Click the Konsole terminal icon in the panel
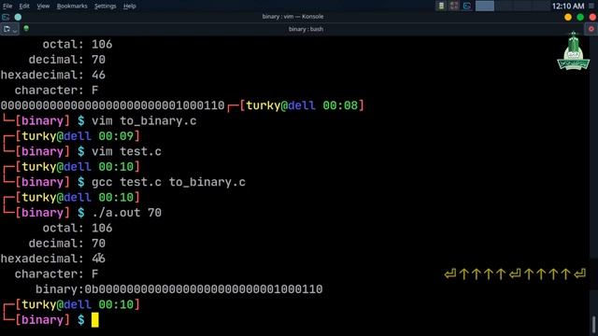Screen dimensions: 598x336 [467, 6]
